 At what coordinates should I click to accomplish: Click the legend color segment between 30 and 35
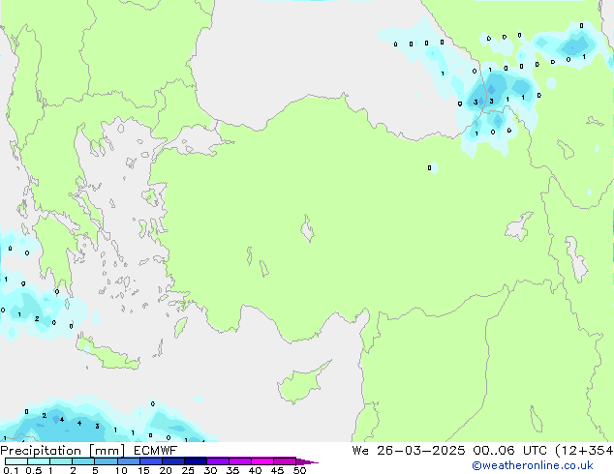[218, 461]
